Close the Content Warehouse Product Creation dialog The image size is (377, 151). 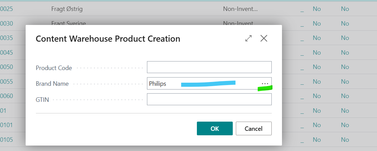[264, 39]
